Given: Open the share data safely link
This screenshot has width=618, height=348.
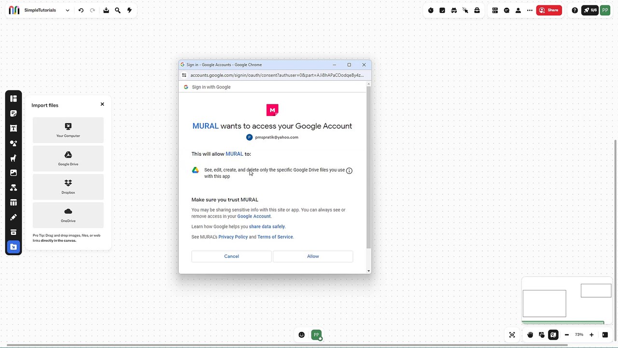Looking at the screenshot, I should point(267,226).
